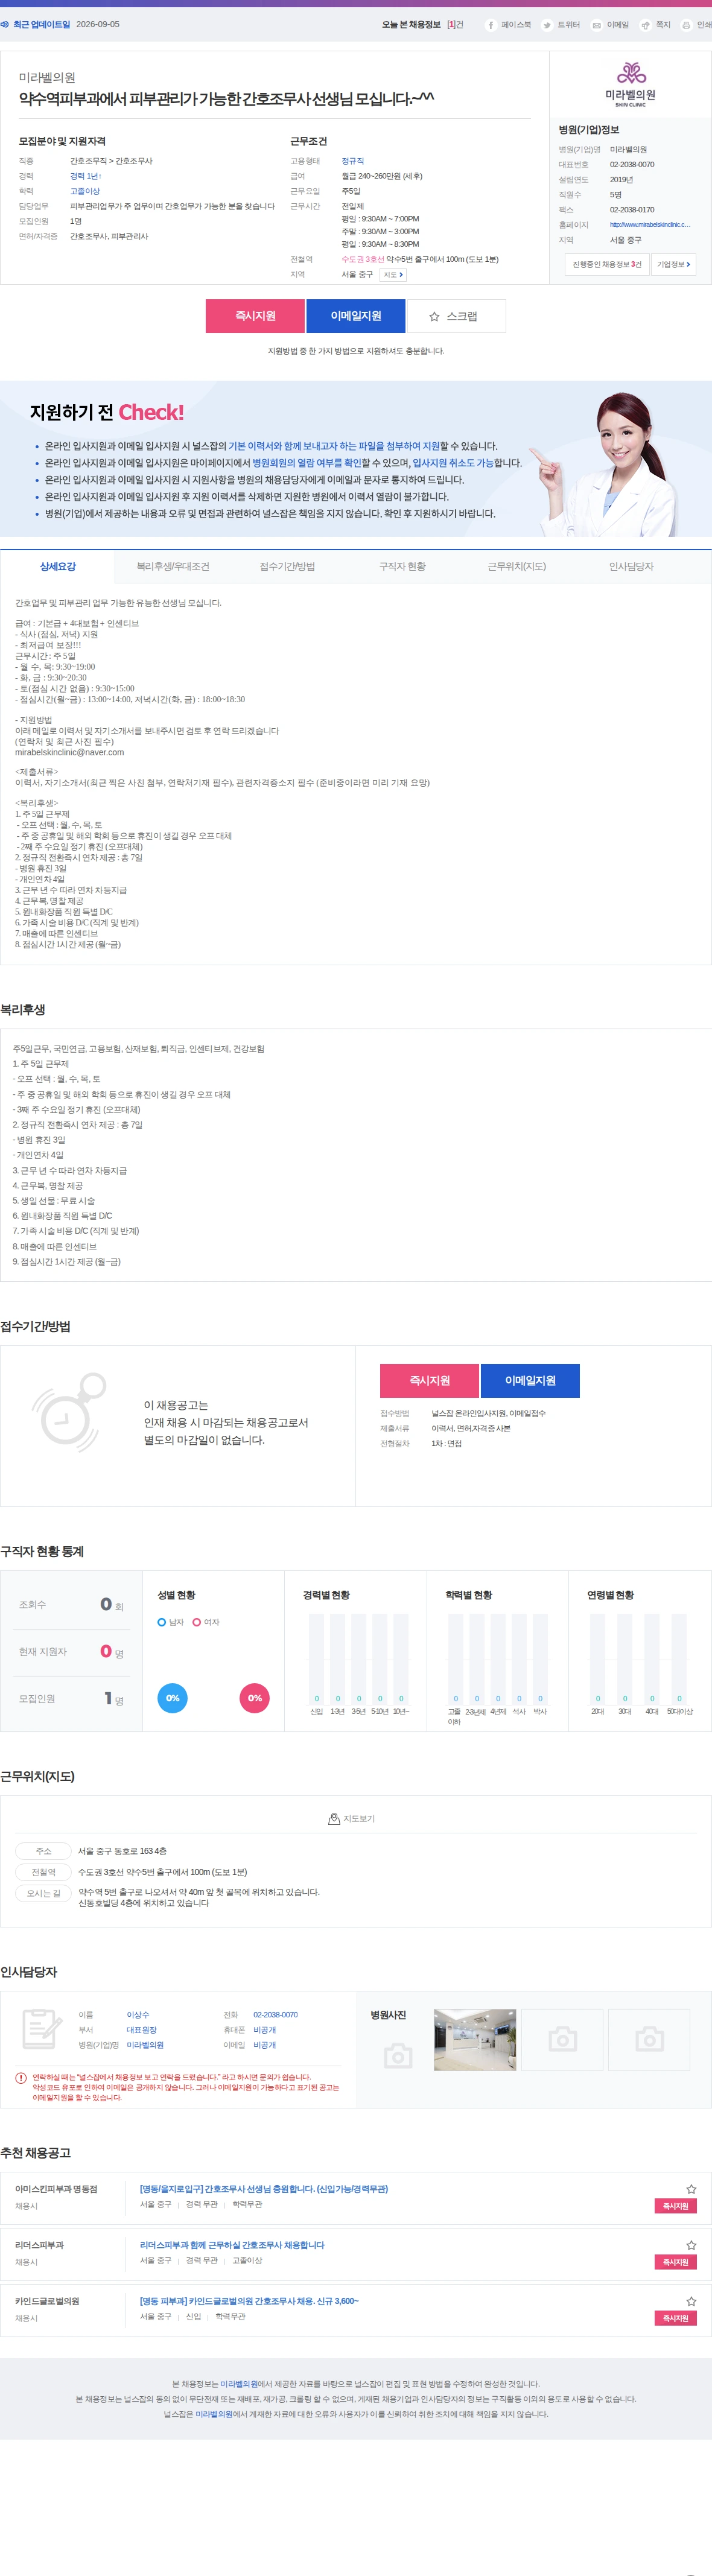
Task: Click 고졸이상 education text
Action: [x=85, y=191]
